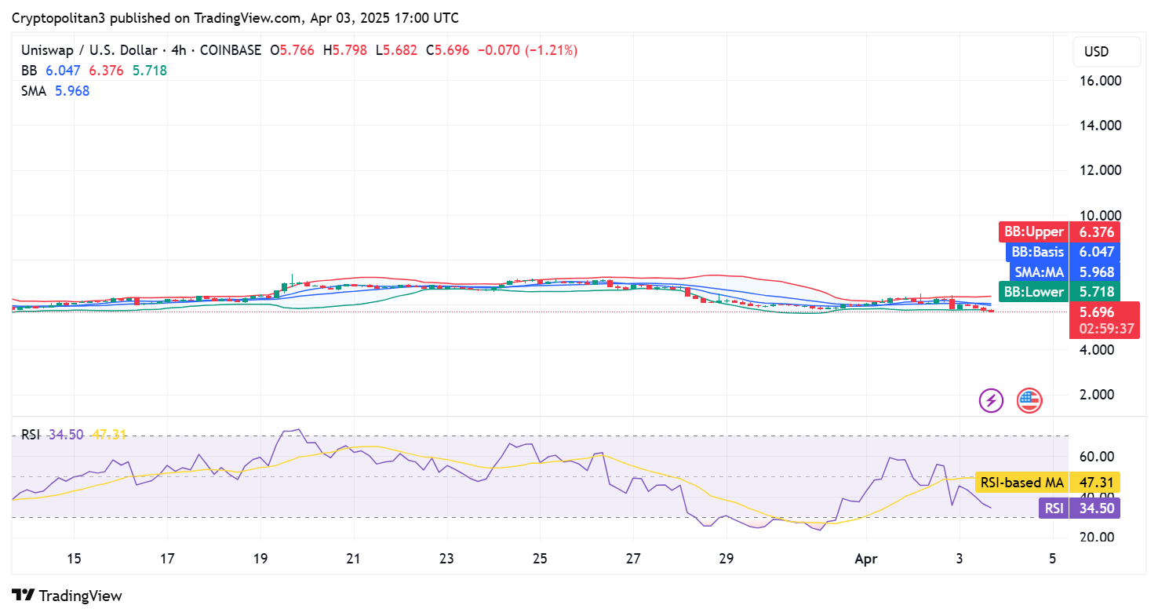Click date 15 on the time axis
This screenshot has height=616, width=1158.
tap(74, 559)
